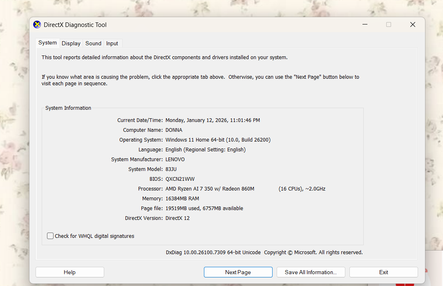Screen dimensions: 443x286
Task: Click page file value 19519MB used
Action: 204,208
